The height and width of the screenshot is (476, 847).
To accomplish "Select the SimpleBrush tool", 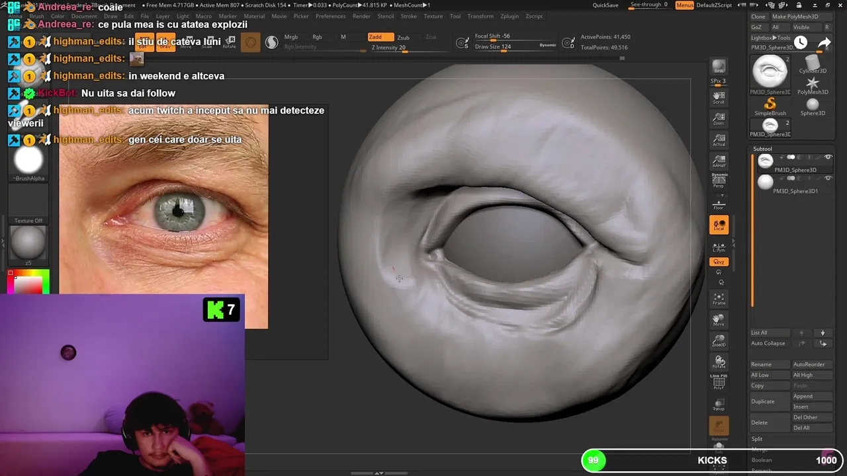I will pos(770,107).
